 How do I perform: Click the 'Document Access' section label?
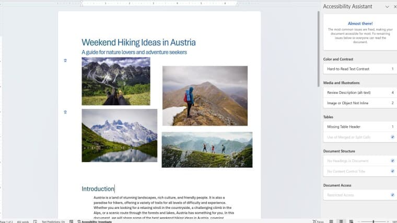click(337, 185)
